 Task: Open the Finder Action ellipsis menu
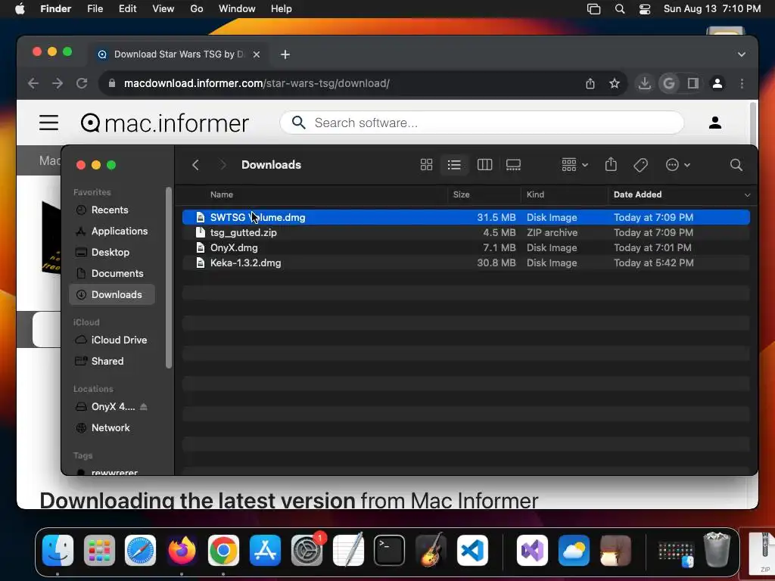pos(677,164)
